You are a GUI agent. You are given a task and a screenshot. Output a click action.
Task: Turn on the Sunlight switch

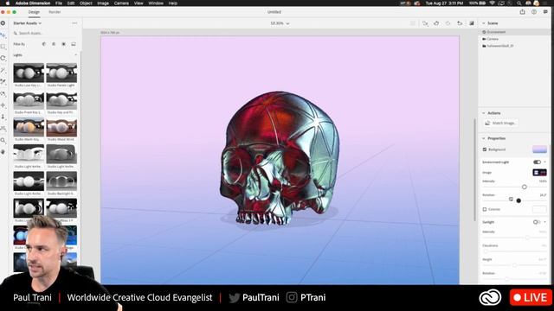tap(537, 222)
